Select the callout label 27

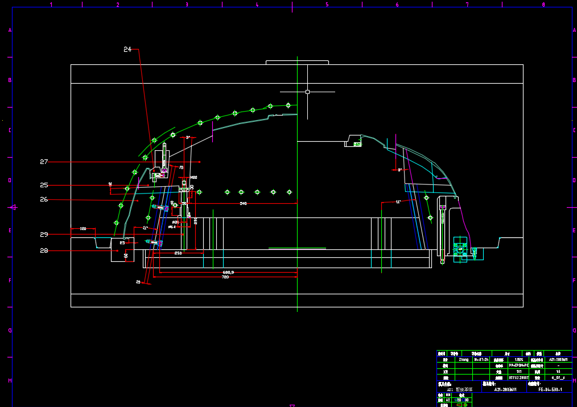pyautogui.click(x=44, y=162)
